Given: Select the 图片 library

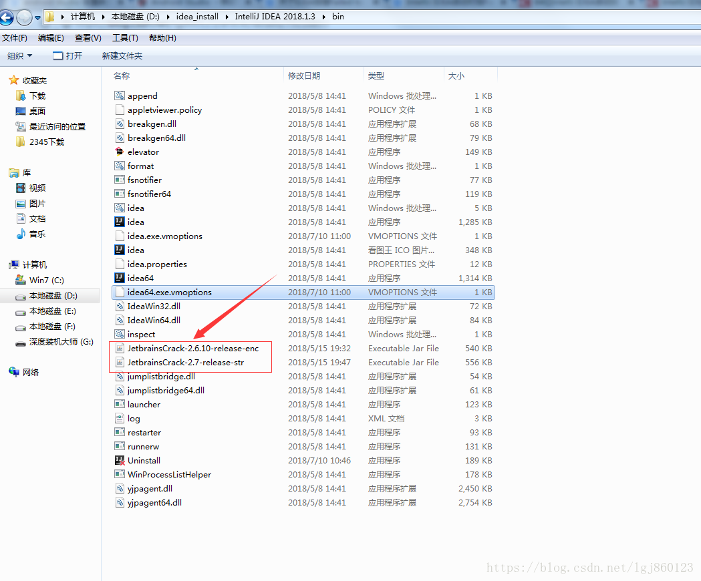Looking at the screenshot, I should click(x=37, y=203).
